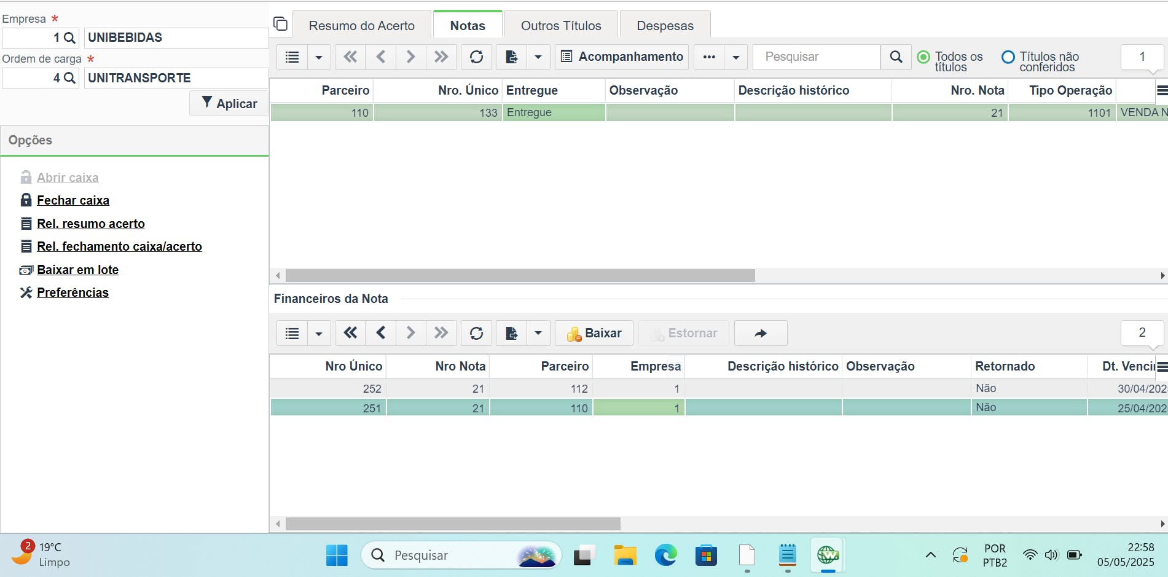The image size is (1168, 577).
Task: Click the Financeiros grid horizontal scrollbar
Action: click(x=453, y=524)
